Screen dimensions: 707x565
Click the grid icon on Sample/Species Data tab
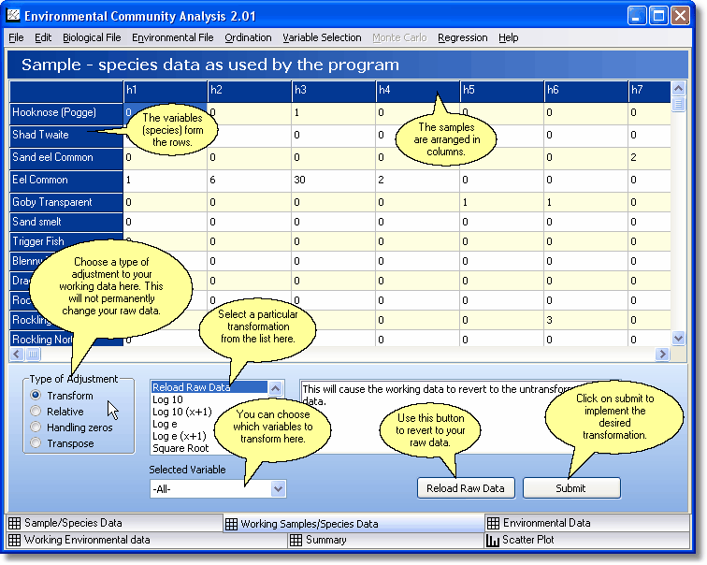[14, 523]
